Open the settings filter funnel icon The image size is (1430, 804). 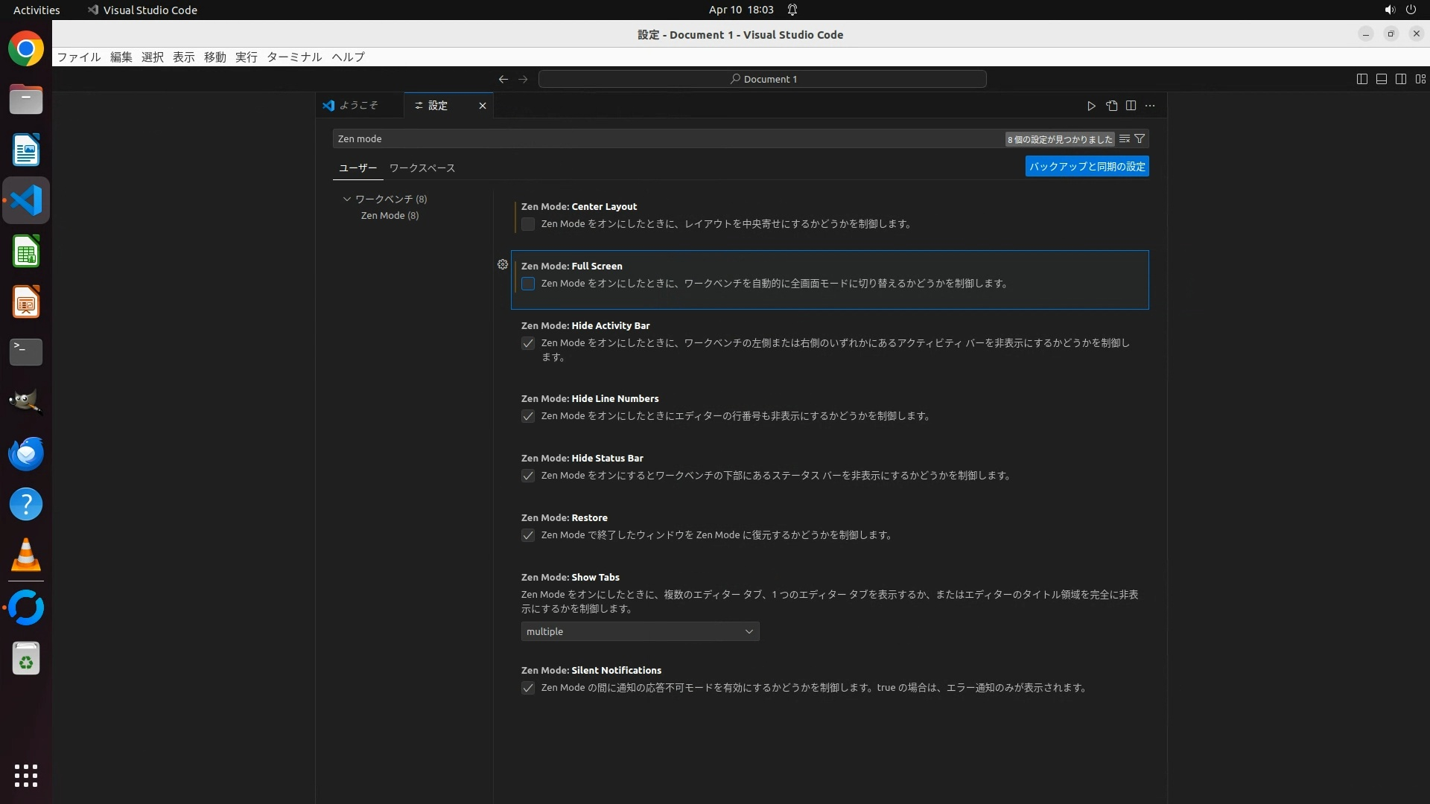pos(1140,138)
